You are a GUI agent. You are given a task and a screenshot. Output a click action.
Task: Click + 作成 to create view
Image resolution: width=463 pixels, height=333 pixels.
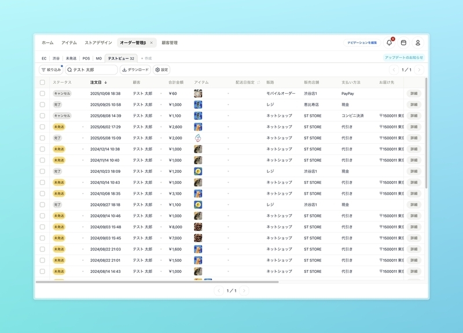click(146, 58)
